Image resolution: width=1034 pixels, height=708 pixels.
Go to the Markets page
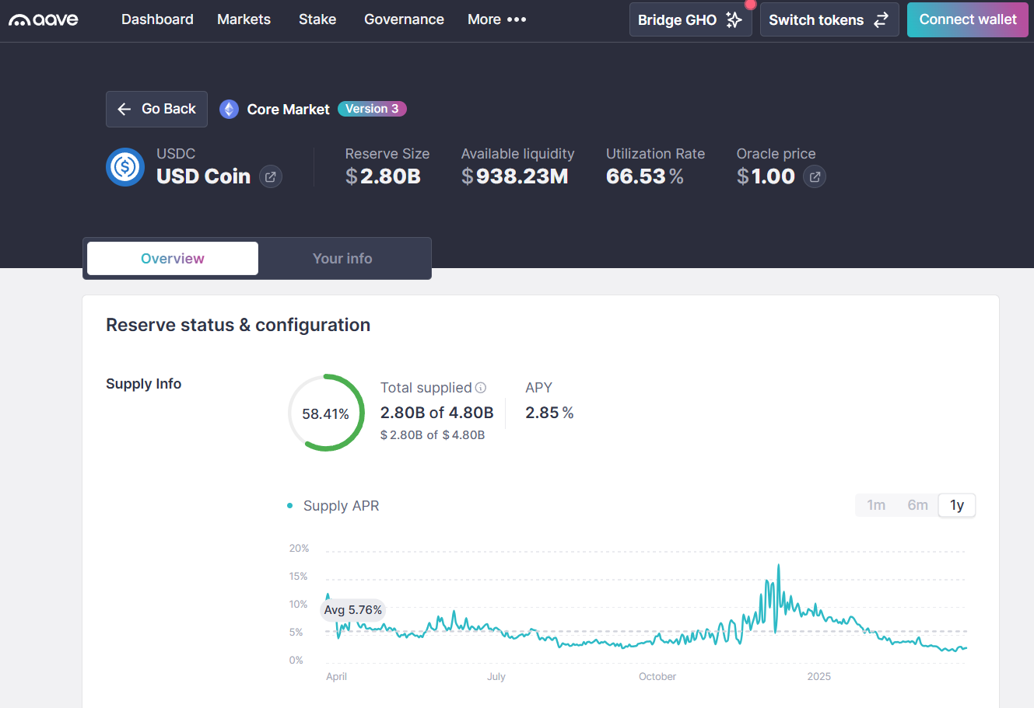[x=244, y=19]
